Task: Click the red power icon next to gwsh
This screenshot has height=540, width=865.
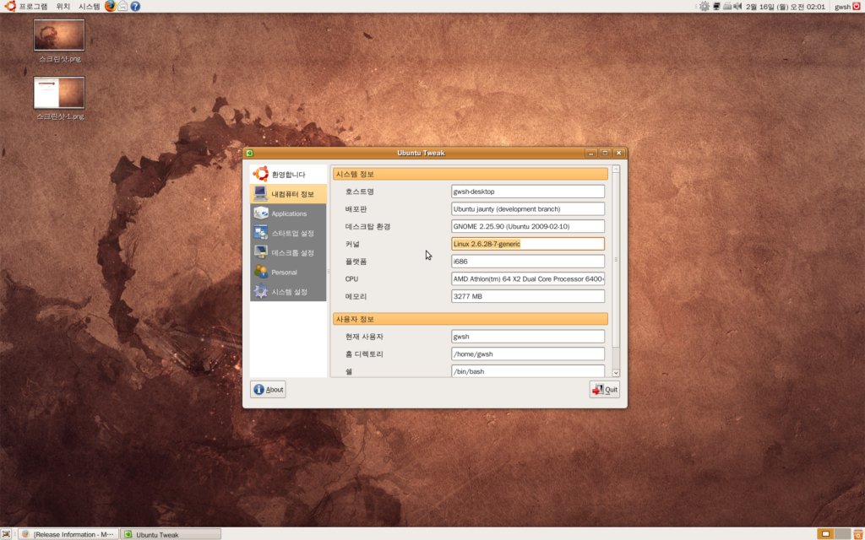Action: [857, 6]
